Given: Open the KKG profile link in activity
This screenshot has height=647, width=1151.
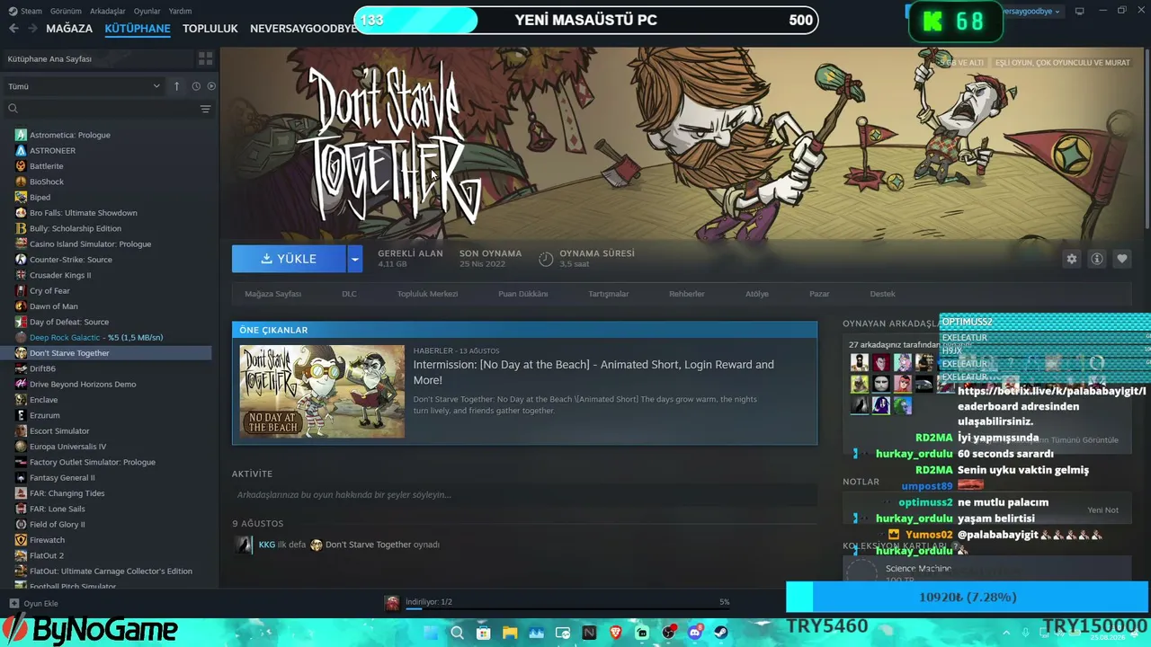Looking at the screenshot, I should click(267, 545).
